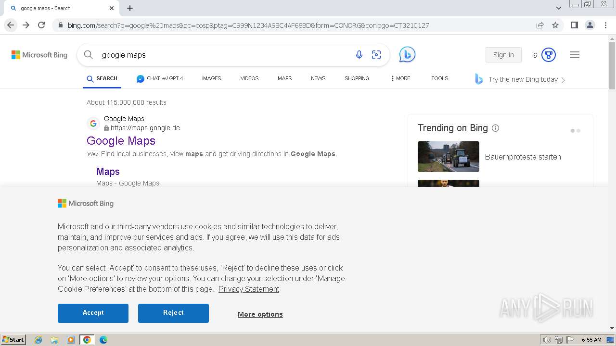Open volume speaker in system tray

point(547,340)
